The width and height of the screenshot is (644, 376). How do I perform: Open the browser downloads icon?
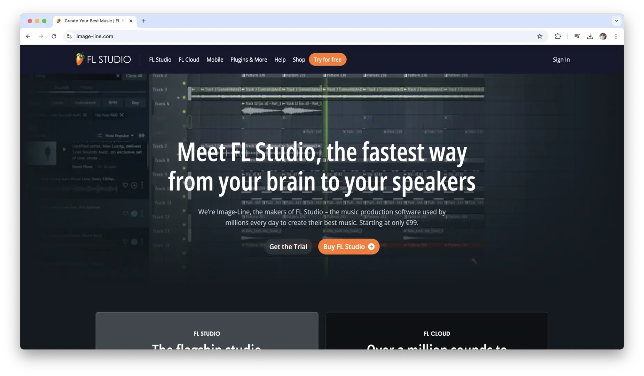[x=590, y=36]
